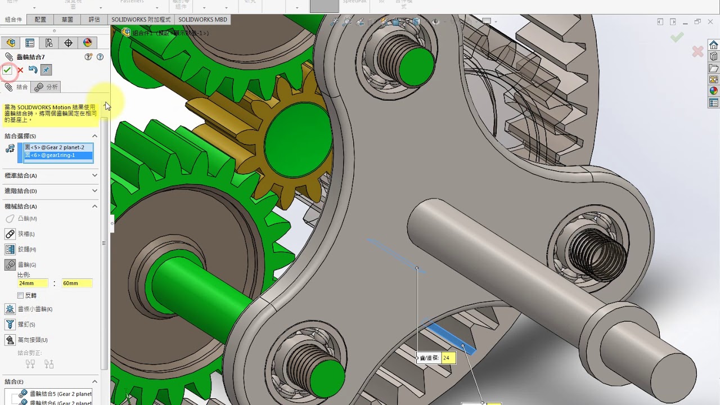The height and width of the screenshot is (405, 720).
Task: Select 齒輪結合6 in the mates list
Action: [55, 402]
